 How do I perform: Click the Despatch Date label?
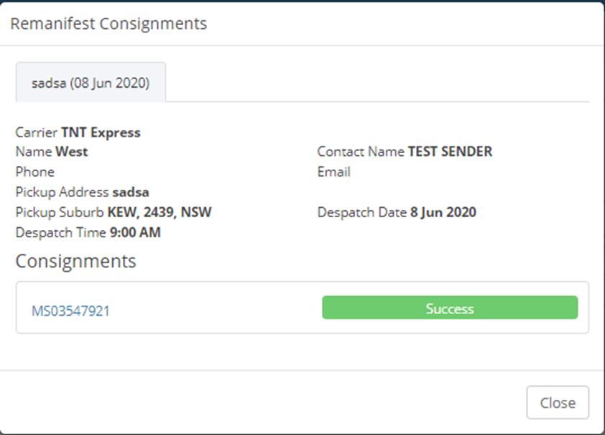pyautogui.click(x=362, y=212)
